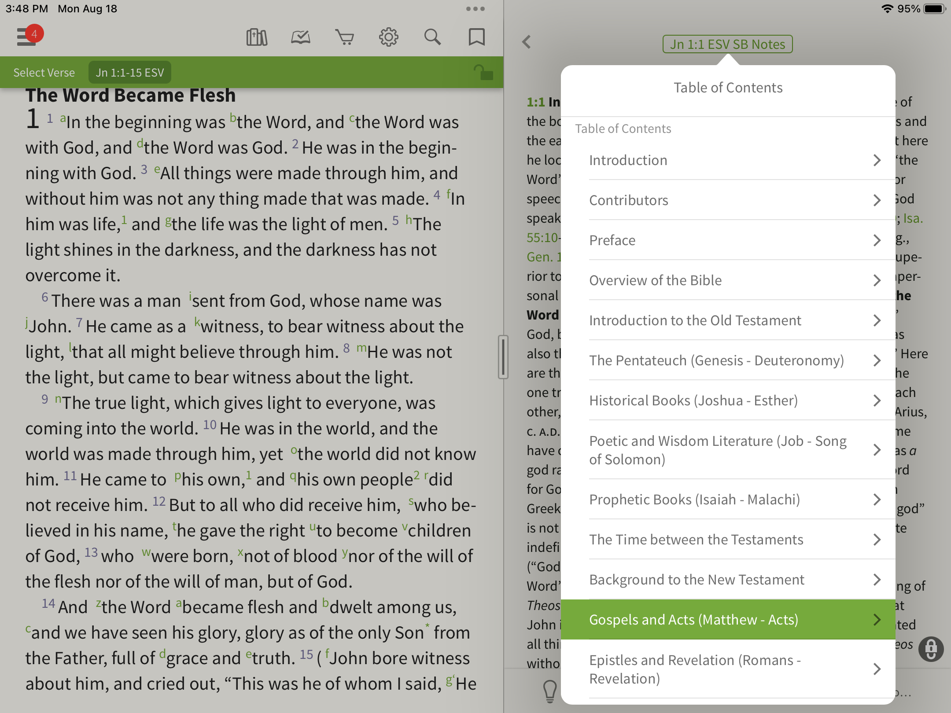
Task: Expand Background to the New Testament chevron
Action: [x=877, y=580]
